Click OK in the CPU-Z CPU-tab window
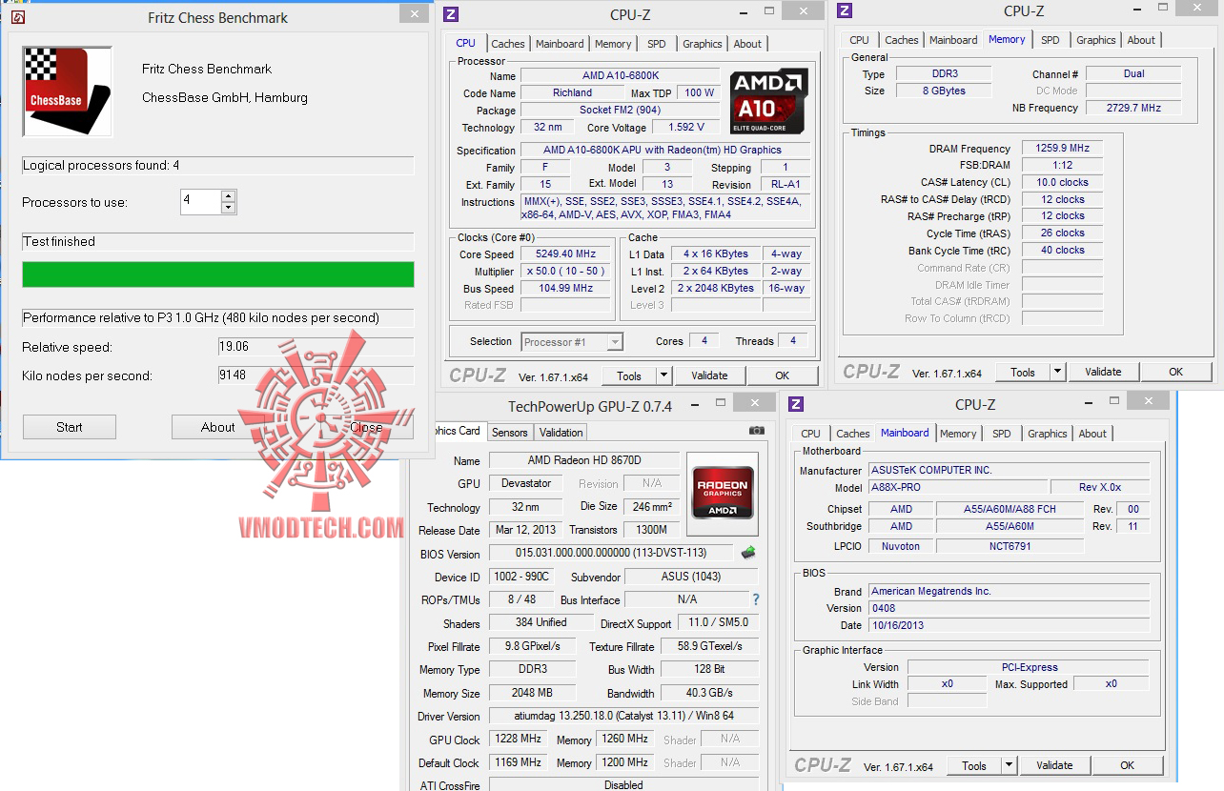Viewport: 1224px width, 791px height. pos(783,375)
